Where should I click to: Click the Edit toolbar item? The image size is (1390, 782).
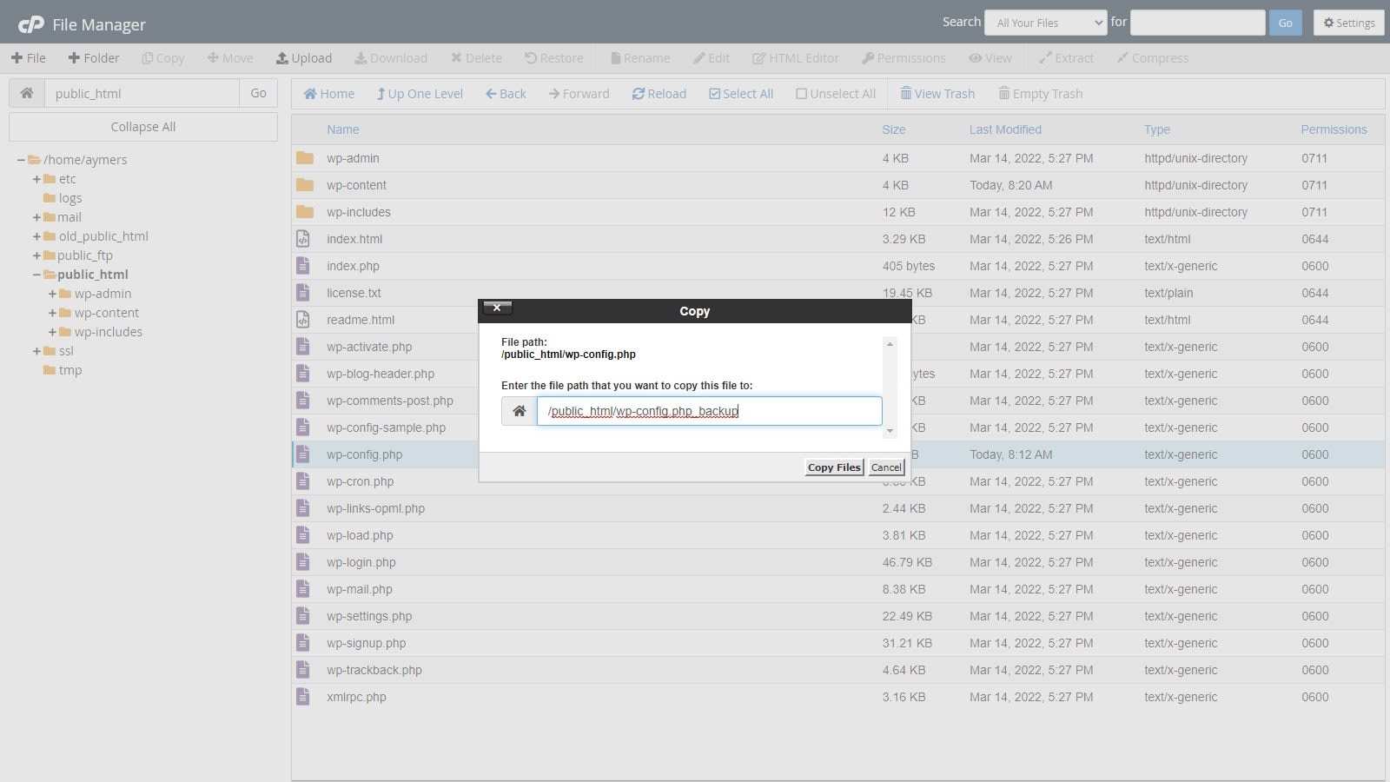click(712, 58)
